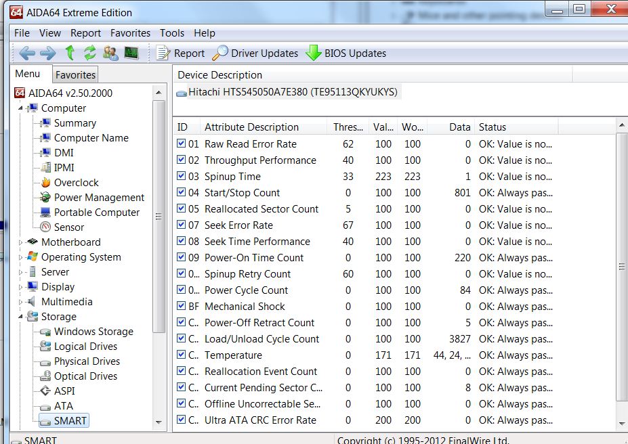Click the IPMI document icon

45,168
